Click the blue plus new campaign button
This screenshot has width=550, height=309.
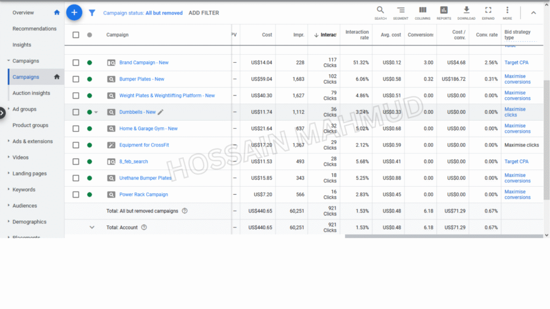74,13
